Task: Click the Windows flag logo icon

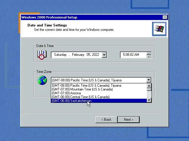Action: point(159,29)
